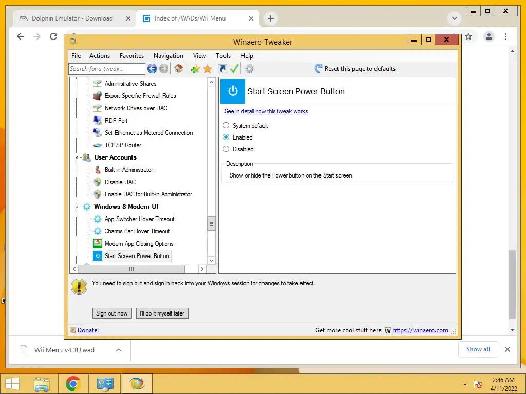Select Charms Bar Hover Timeout tree item
The width and height of the screenshot is (526, 394).
click(137, 231)
